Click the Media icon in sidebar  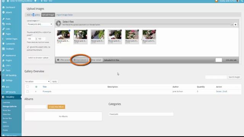[3, 24]
